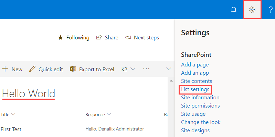
Task: Open the List settings link
Action: point(195,89)
